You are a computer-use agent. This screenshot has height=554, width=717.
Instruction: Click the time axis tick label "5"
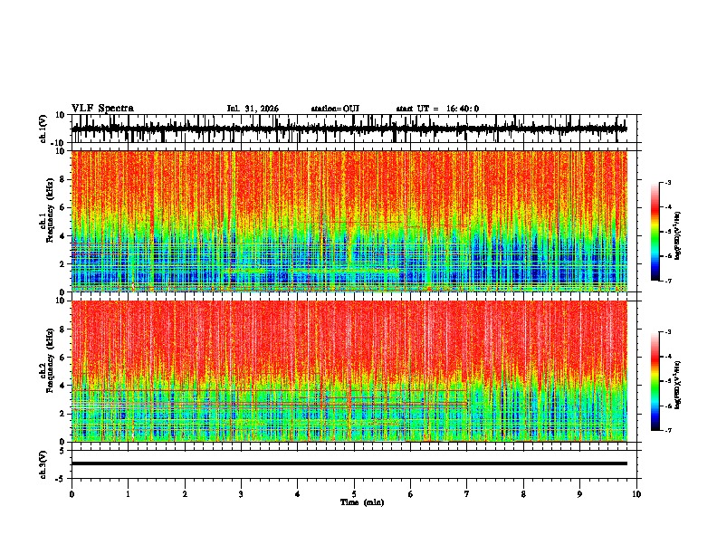click(x=354, y=494)
